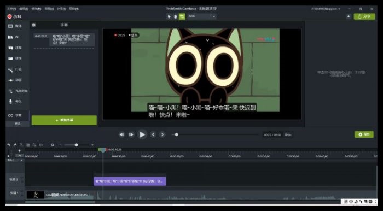
Task: Select the purple caption clip on Track 2
Action: pos(130,181)
